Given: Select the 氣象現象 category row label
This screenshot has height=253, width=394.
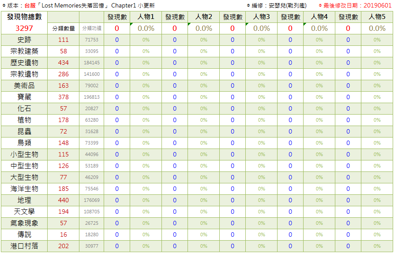Looking at the screenshot, I should [x=24, y=223].
